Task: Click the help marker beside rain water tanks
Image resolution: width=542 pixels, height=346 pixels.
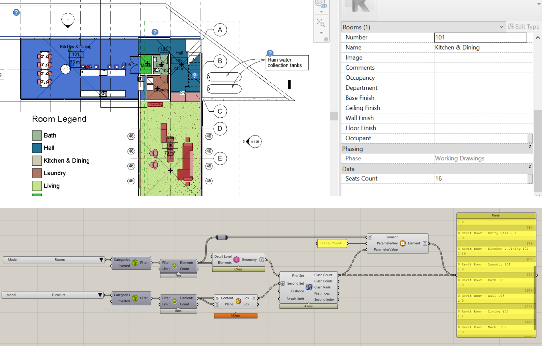Action: pos(270,53)
